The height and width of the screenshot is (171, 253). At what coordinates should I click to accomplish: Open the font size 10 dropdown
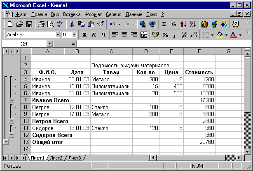74,34
